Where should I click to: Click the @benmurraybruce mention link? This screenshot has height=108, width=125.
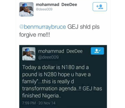[43, 27]
